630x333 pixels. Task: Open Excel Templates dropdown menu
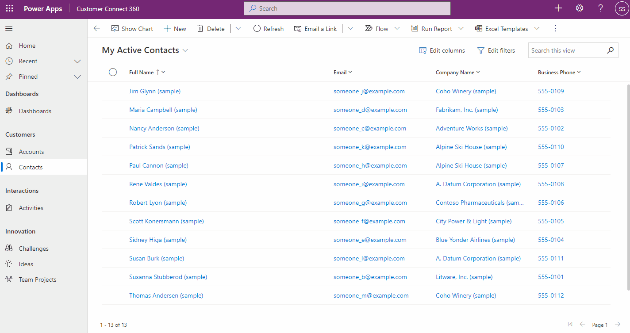point(537,29)
